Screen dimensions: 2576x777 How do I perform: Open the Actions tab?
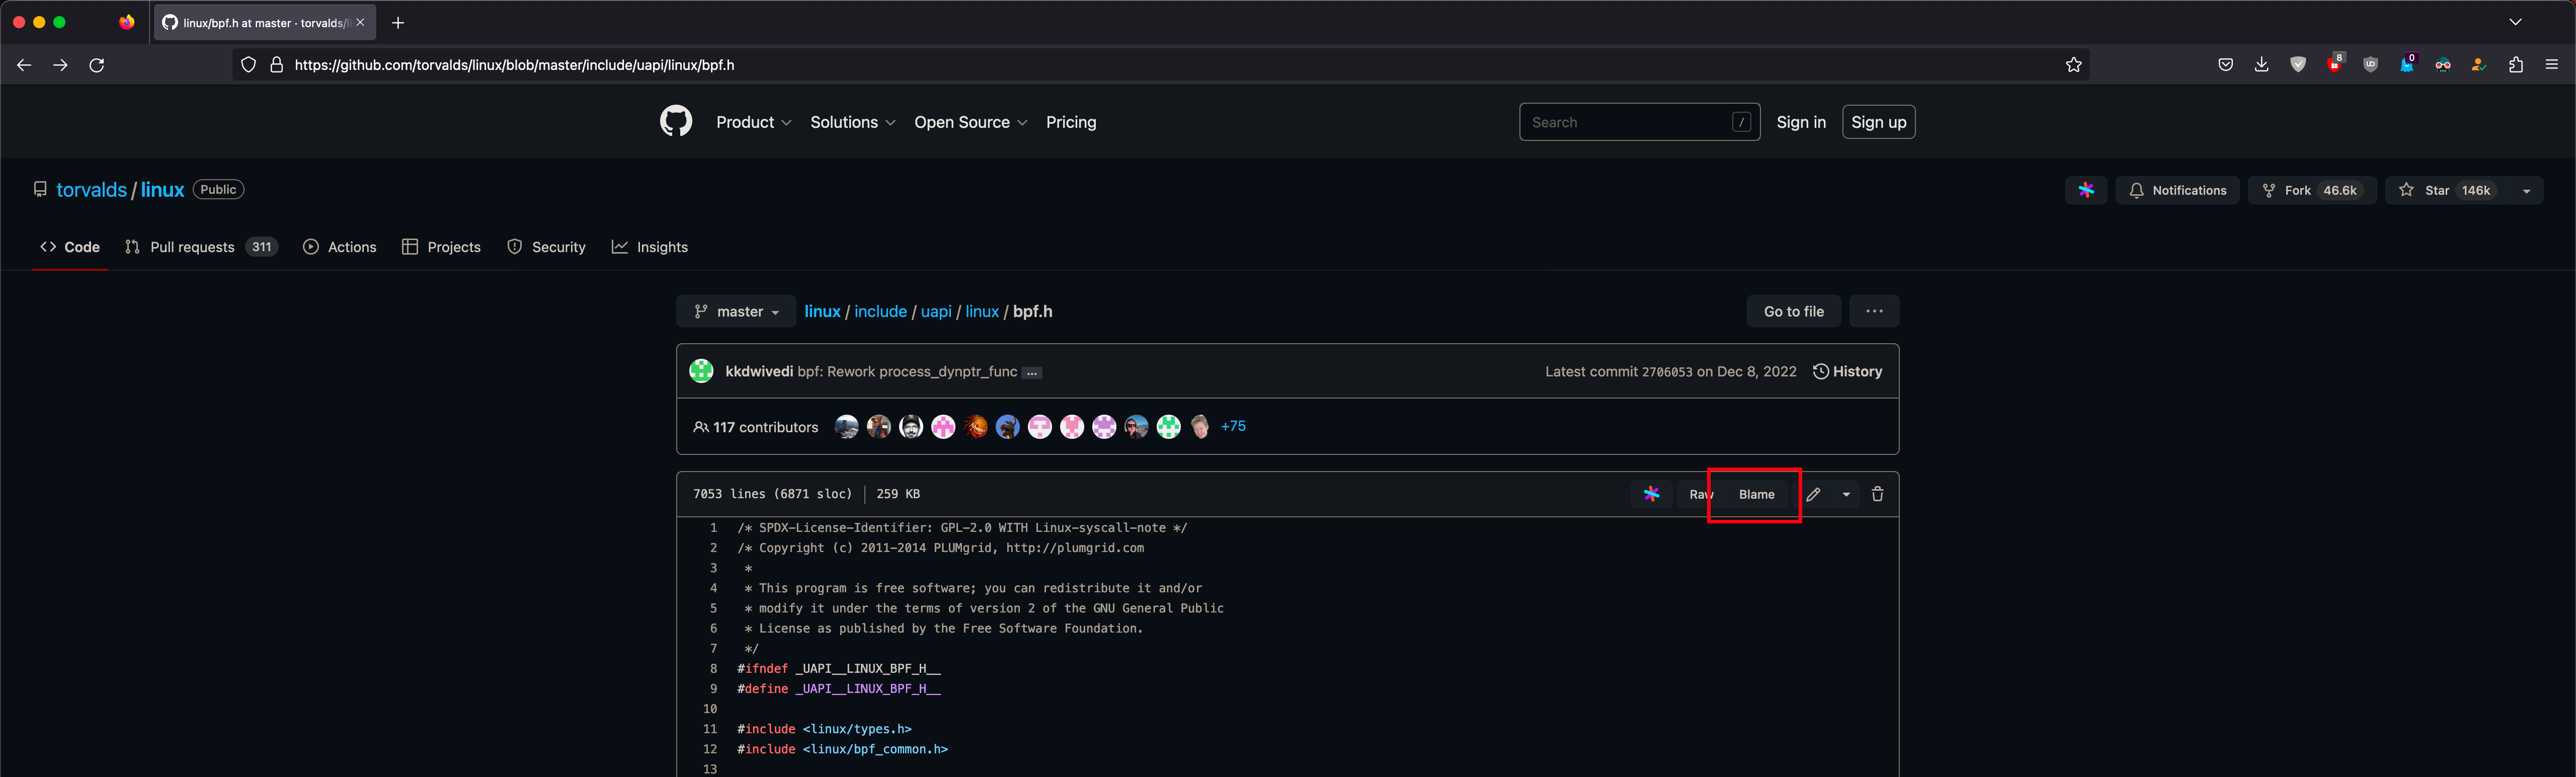coord(340,247)
